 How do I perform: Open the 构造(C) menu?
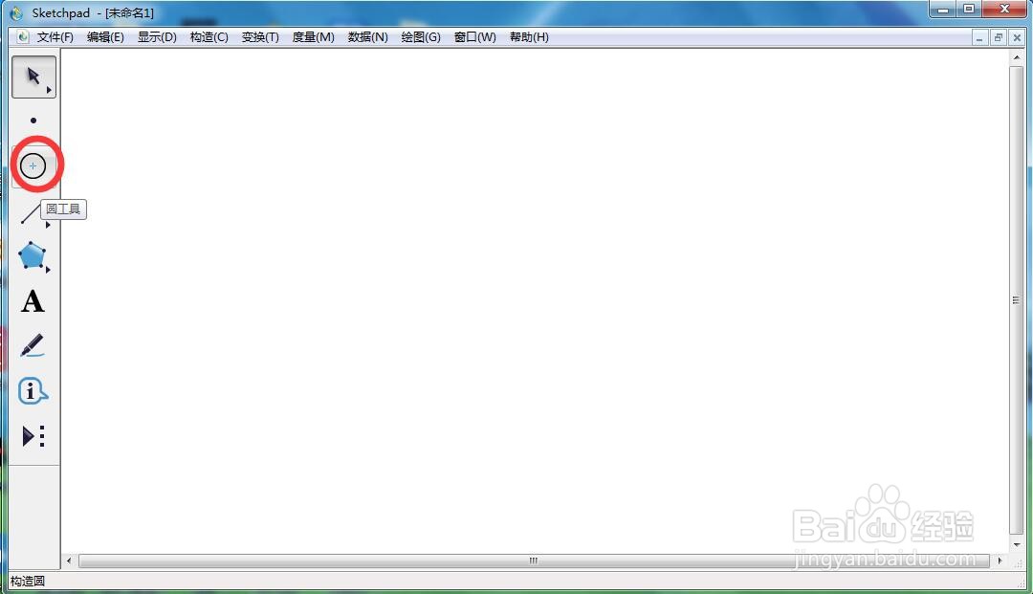[x=209, y=37]
